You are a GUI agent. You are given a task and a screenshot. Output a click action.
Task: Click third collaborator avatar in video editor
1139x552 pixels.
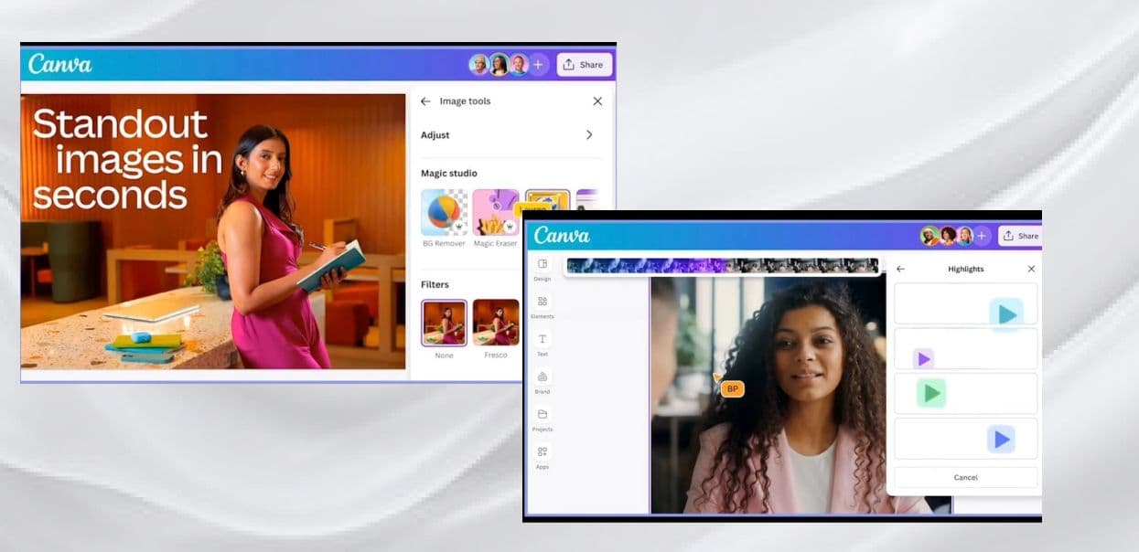(964, 236)
